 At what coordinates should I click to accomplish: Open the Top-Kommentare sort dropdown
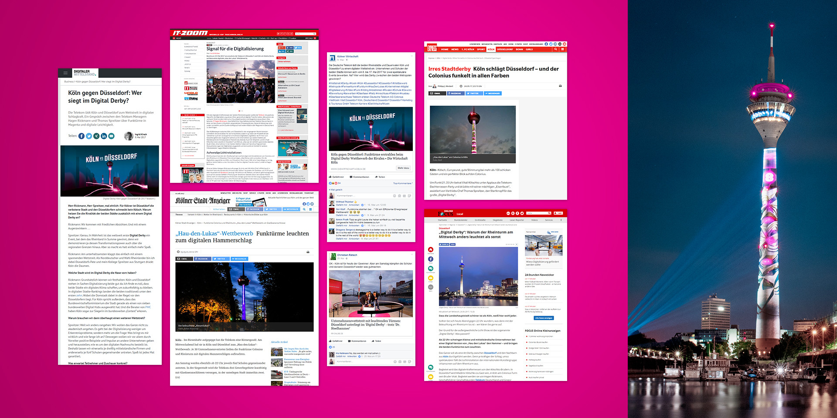tap(403, 183)
